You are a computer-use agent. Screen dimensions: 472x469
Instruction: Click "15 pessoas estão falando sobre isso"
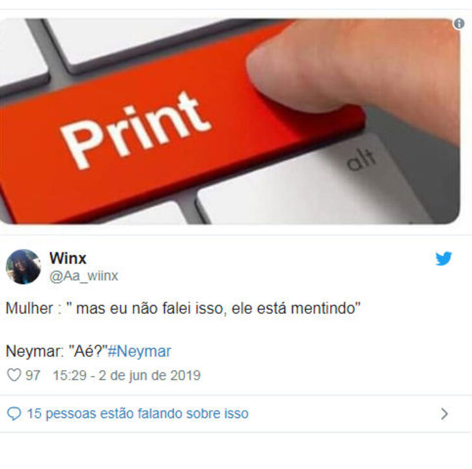tap(137, 413)
